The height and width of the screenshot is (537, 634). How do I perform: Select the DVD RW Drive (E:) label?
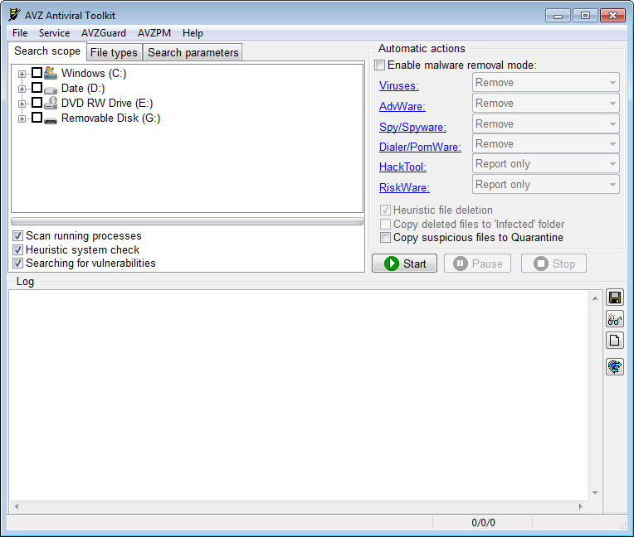coord(107,103)
